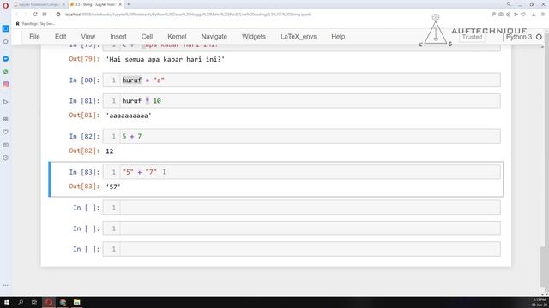Close the String notebook tab
The height and width of the screenshot is (308, 549).
120,4
